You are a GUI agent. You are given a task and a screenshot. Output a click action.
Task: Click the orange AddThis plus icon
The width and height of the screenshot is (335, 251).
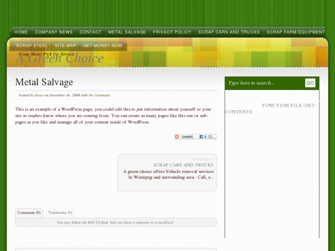point(177,137)
